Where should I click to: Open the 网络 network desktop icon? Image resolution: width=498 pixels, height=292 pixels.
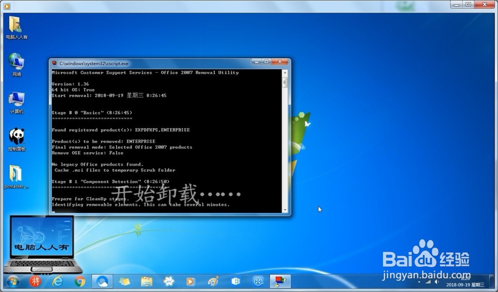(x=16, y=65)
